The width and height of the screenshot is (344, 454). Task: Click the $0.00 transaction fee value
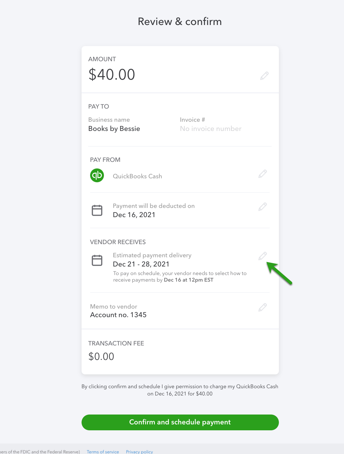(x=101, y=356)
